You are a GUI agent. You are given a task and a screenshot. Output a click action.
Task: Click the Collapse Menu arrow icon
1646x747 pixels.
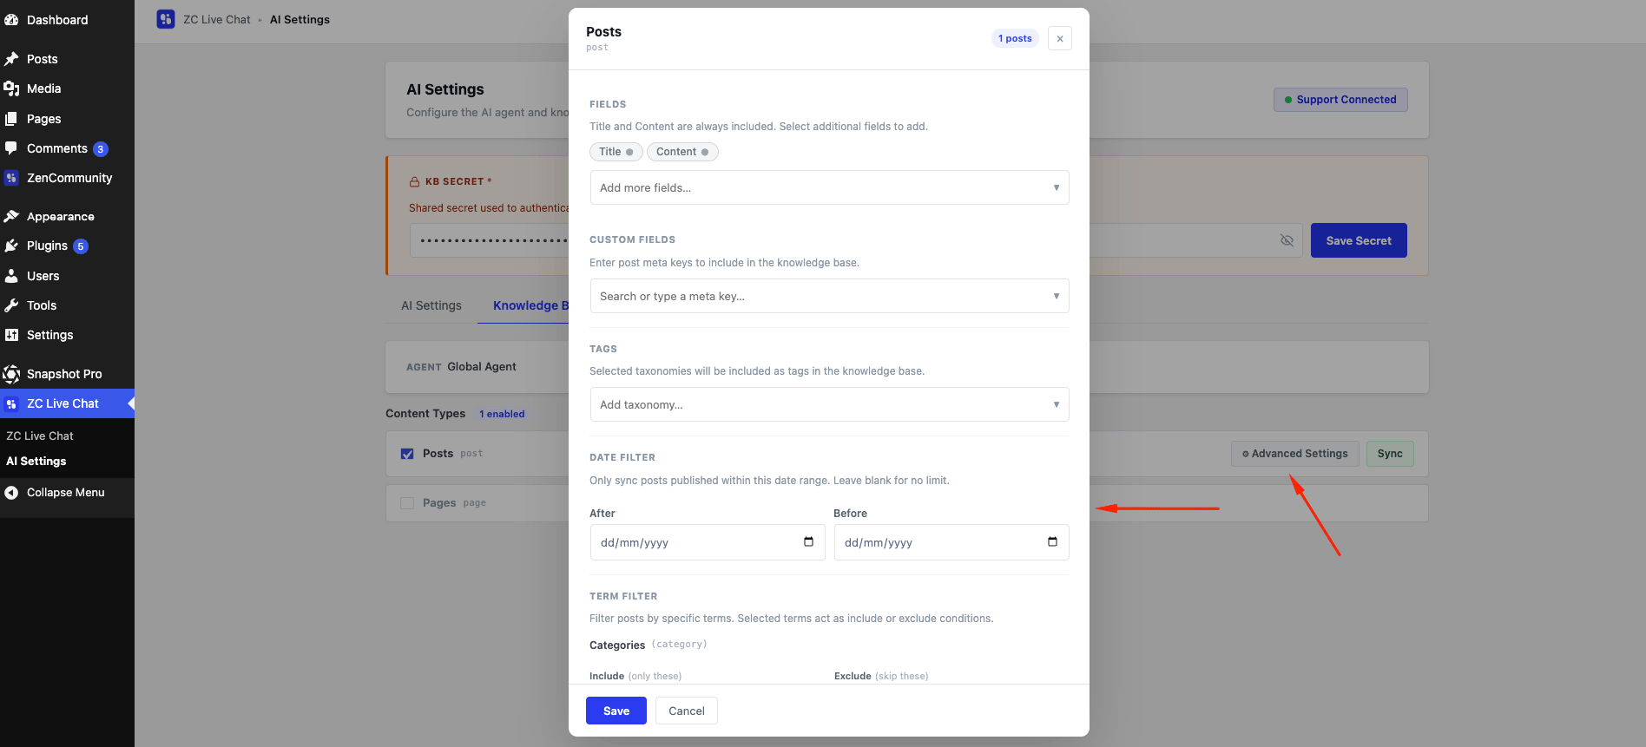tap(11, 492)
